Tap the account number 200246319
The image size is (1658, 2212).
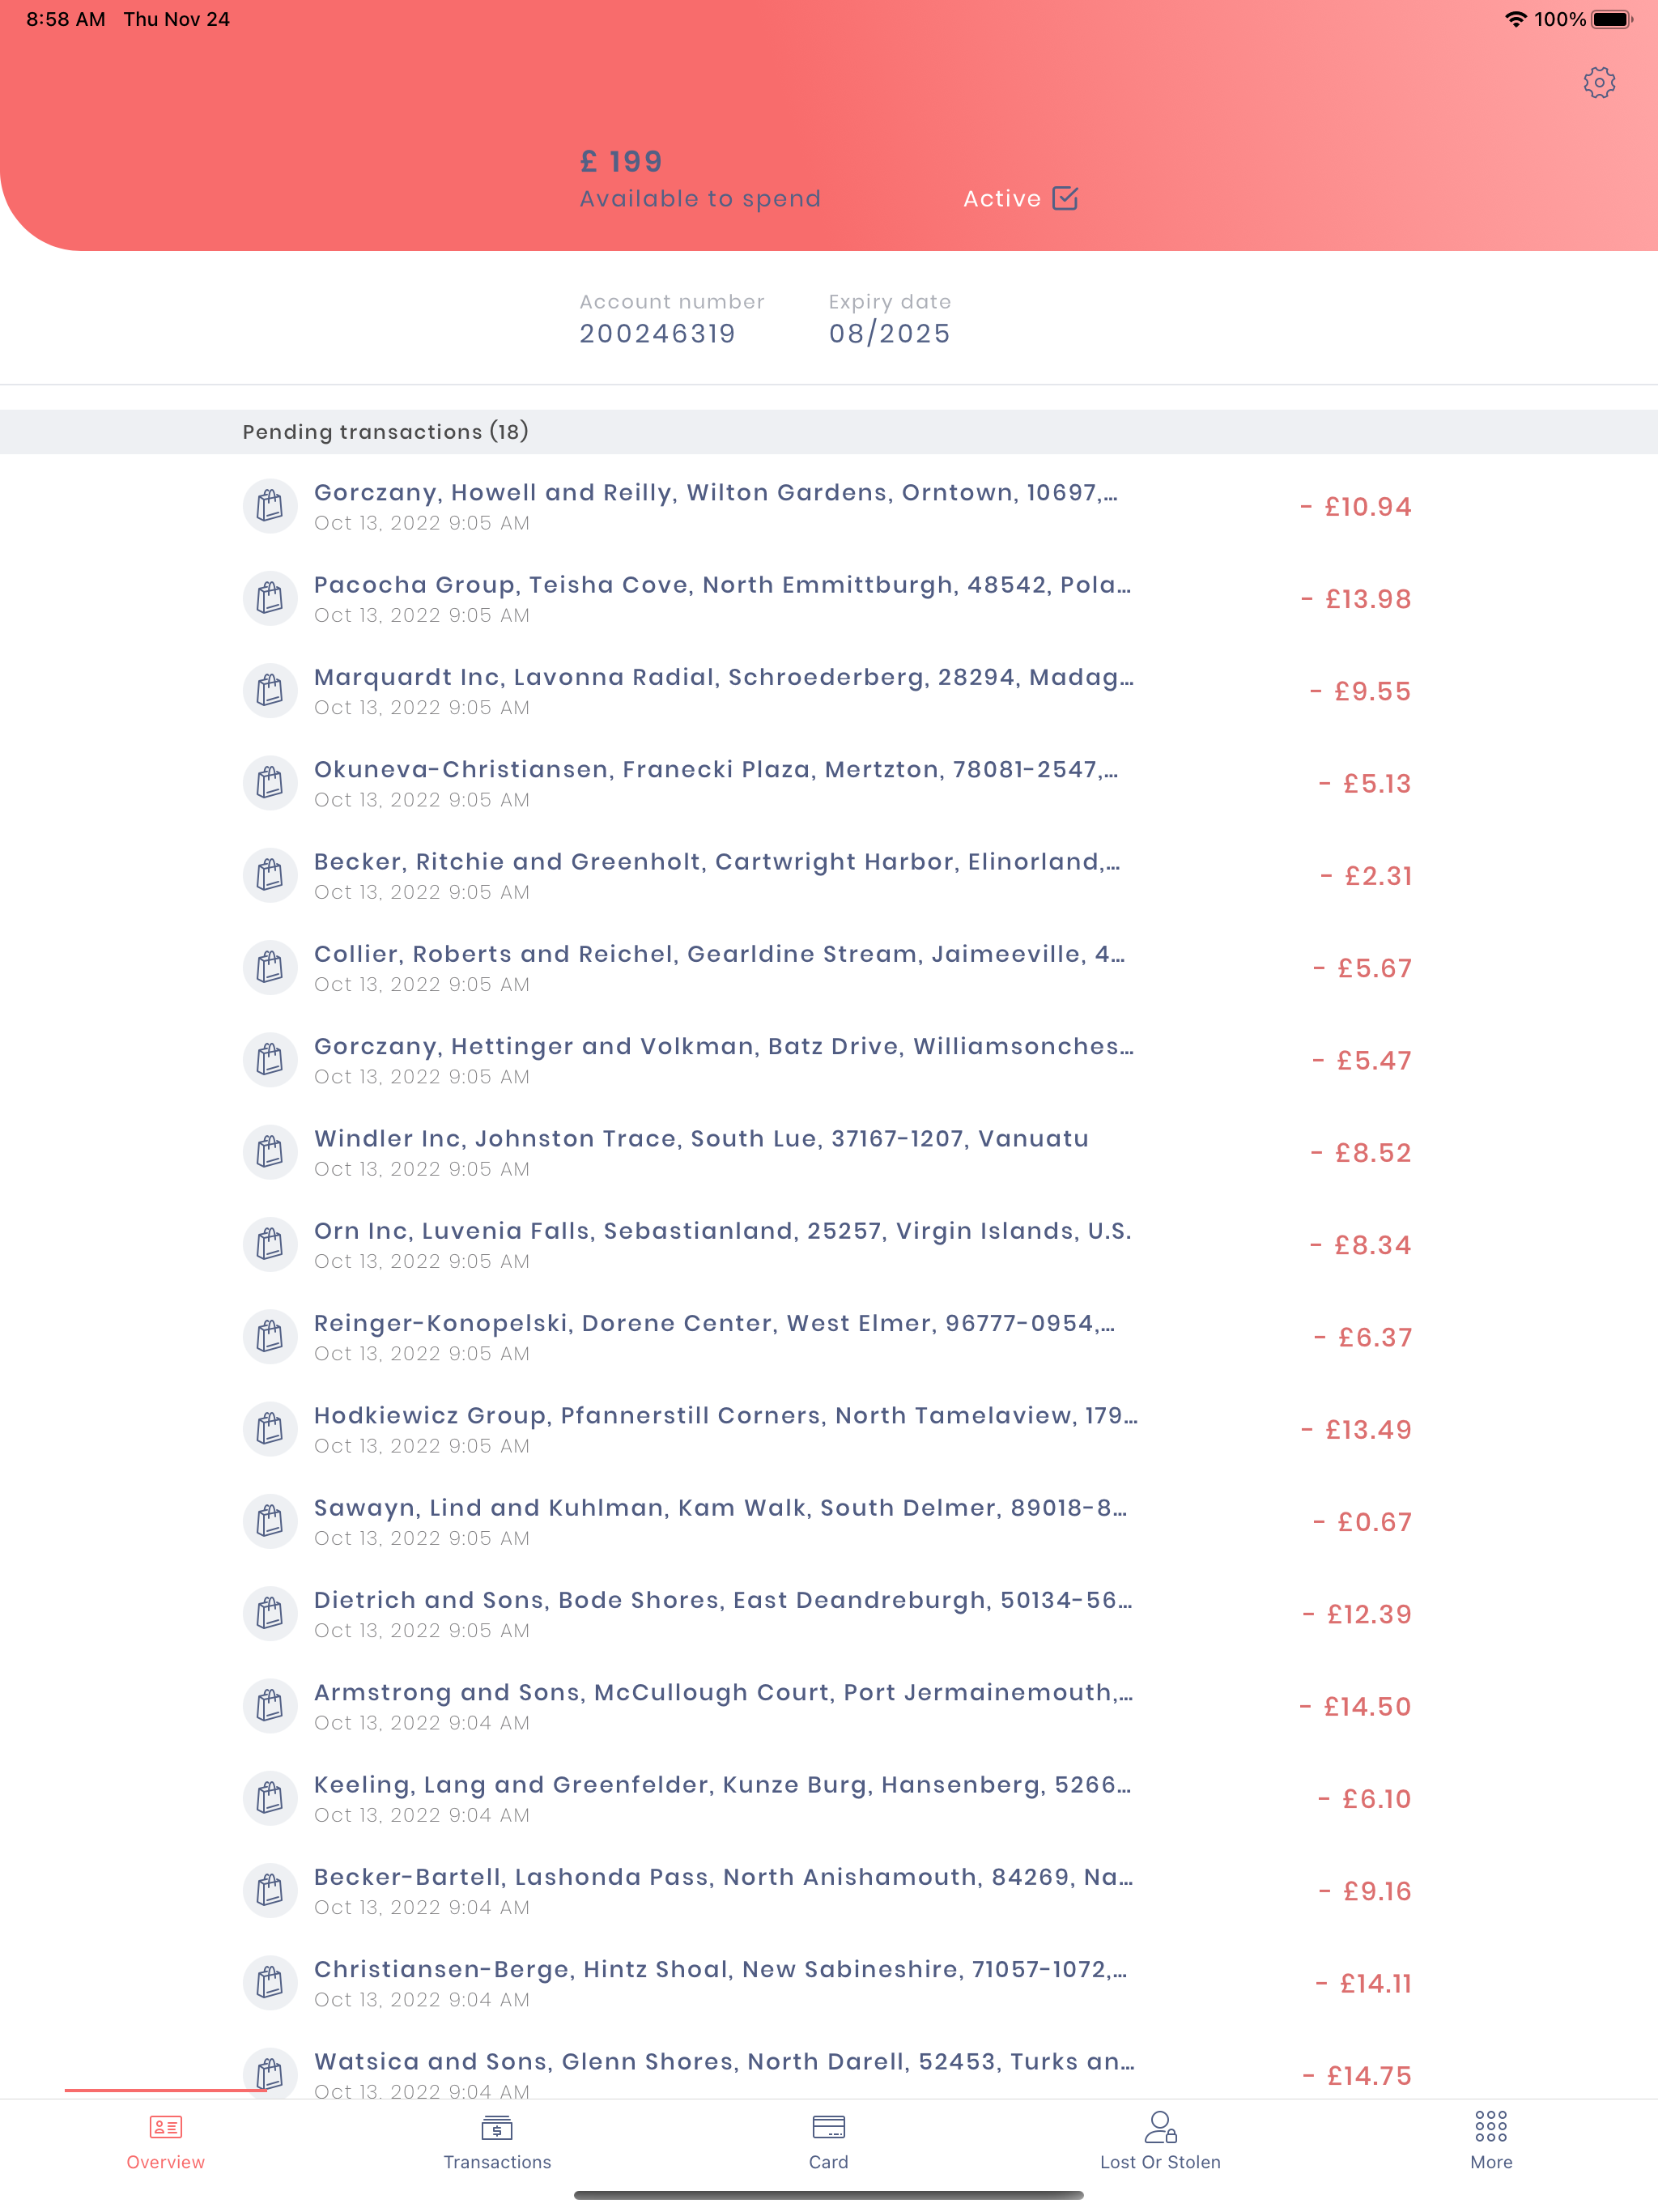[x=657, y=334]
